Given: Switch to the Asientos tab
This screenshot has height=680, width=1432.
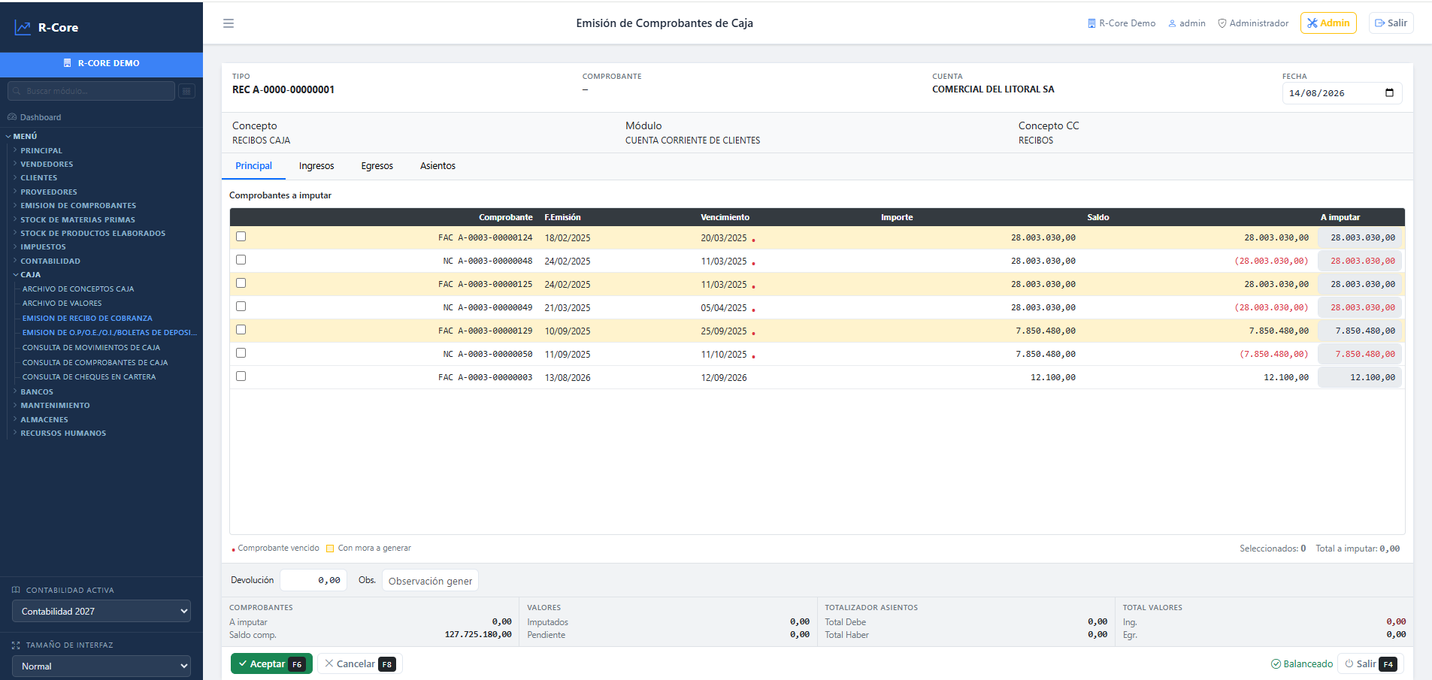Looking at the screenshot, I should click(438, 166).
